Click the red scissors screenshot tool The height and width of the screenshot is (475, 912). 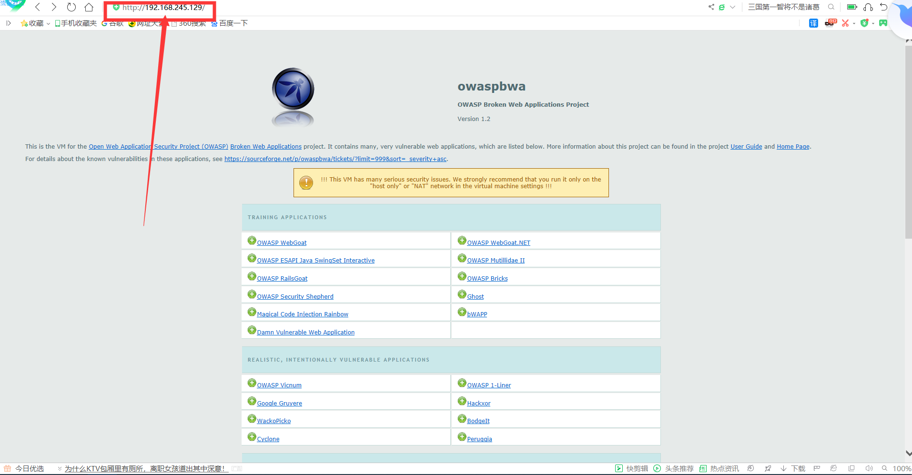(845, 23)
